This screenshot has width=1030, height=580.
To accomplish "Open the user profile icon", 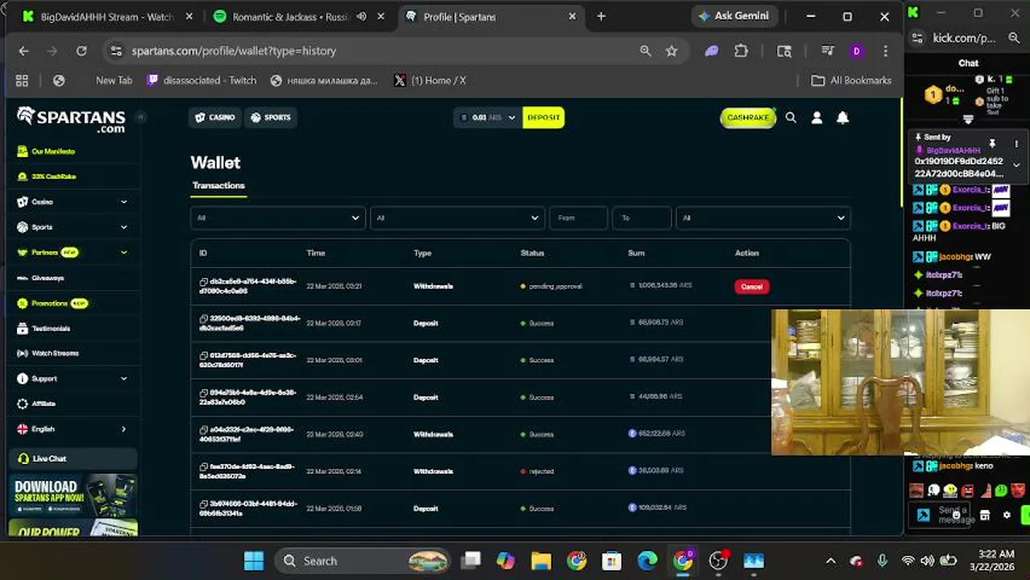I will 816,118.
